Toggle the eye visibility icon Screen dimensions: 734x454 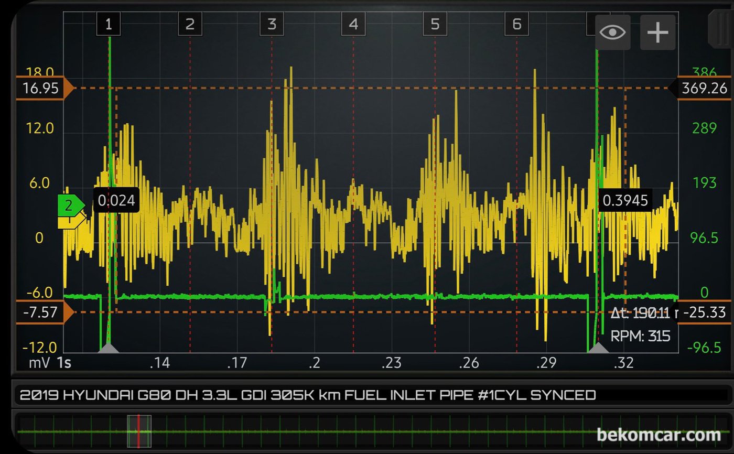point(612,33)
